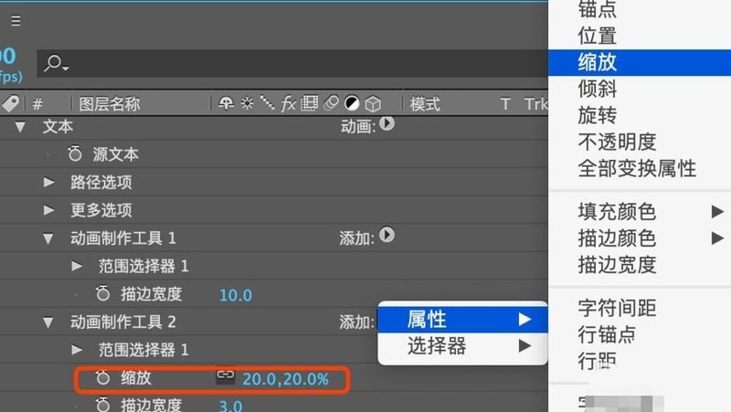Expand 路径选项
The image size is (731, 412).
pos(48,182)
